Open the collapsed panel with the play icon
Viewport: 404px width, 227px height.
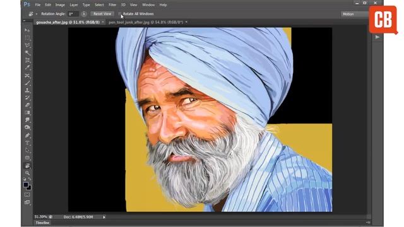tap(377, 37)
